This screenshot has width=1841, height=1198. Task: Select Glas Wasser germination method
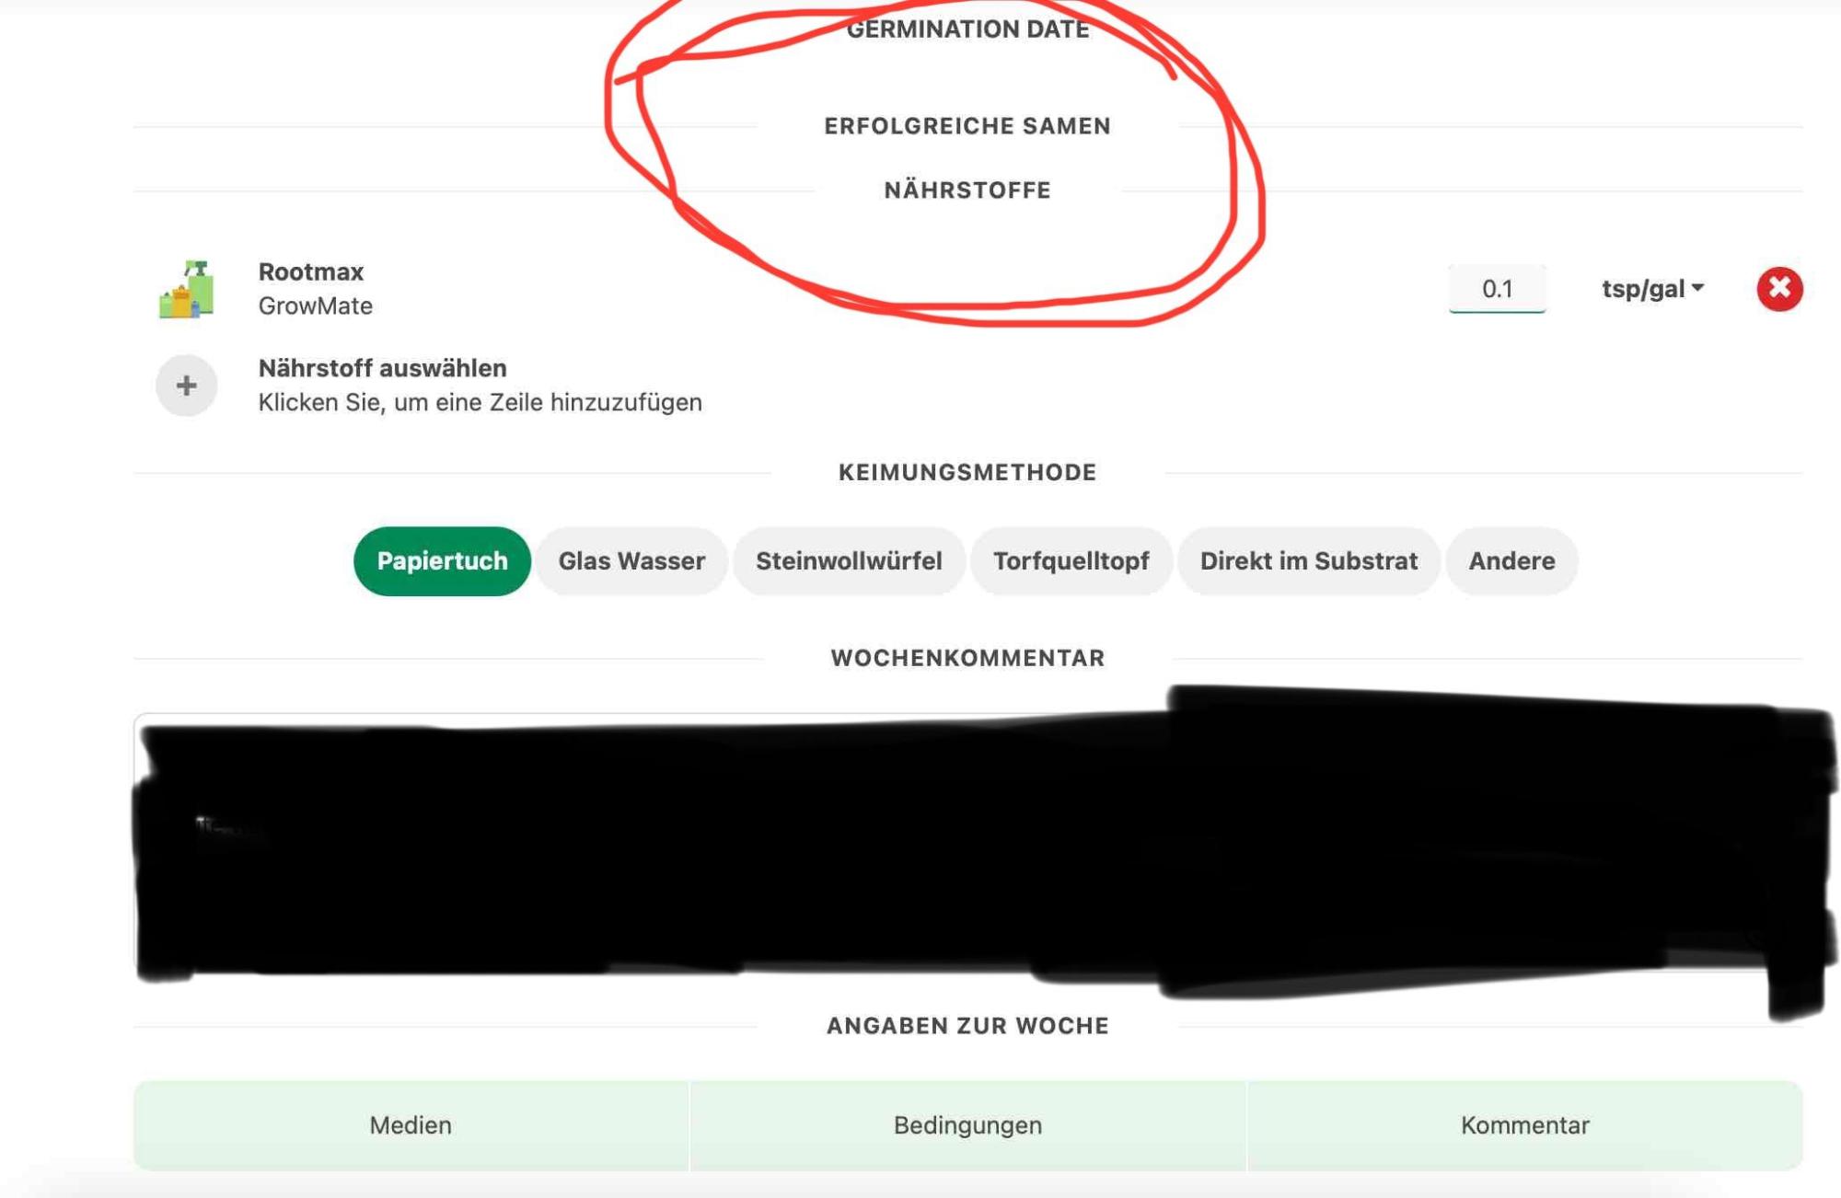coord(631,561)
